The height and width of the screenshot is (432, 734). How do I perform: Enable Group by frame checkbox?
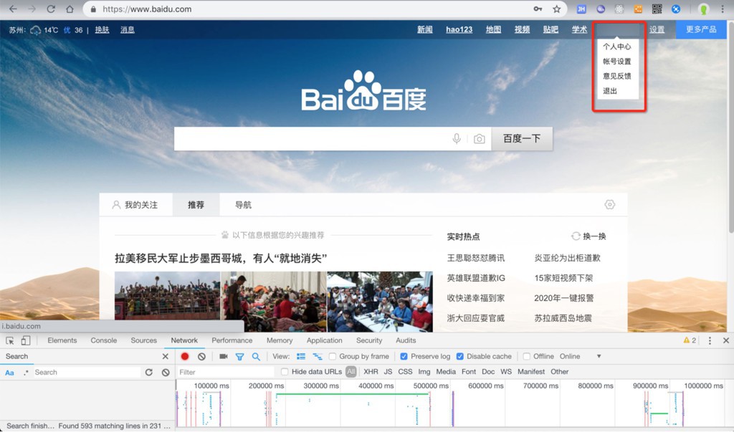[333, 356]
